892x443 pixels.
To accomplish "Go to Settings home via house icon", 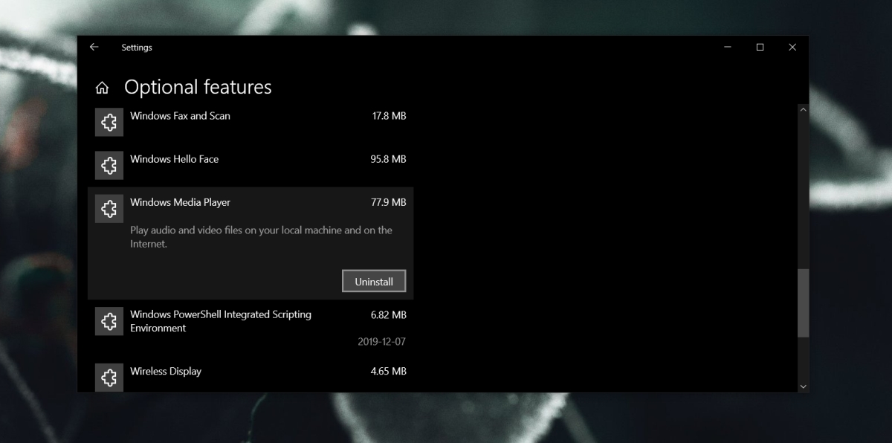I will coord(102,88).
